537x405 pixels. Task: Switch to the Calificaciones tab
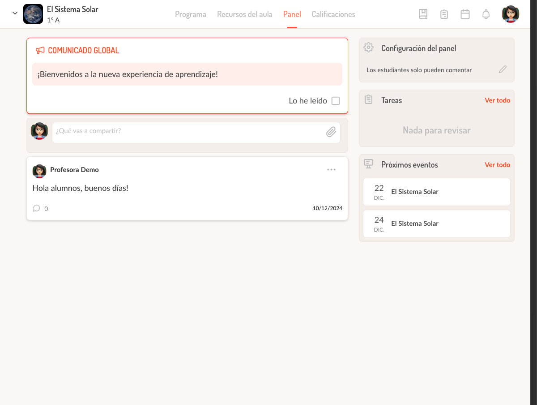333,14
